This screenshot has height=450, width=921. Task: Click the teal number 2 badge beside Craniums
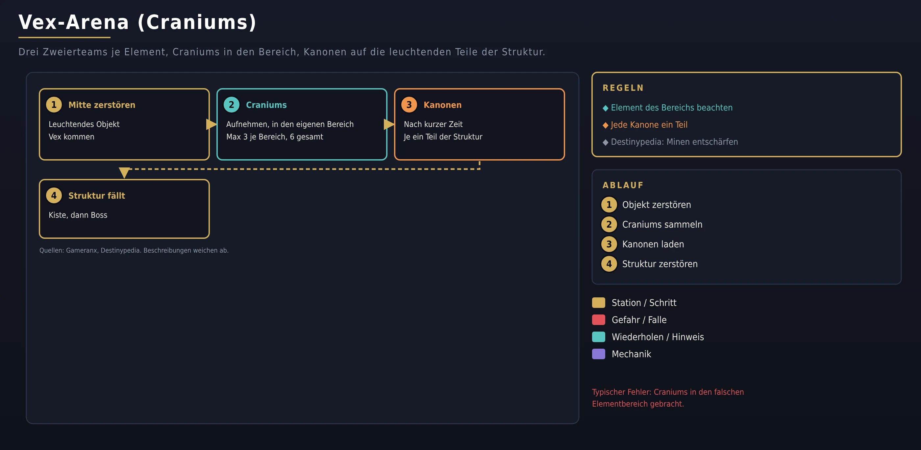point(231,105)
